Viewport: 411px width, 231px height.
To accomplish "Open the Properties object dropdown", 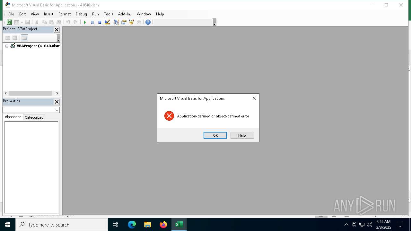I will click(x=57, y=110).
